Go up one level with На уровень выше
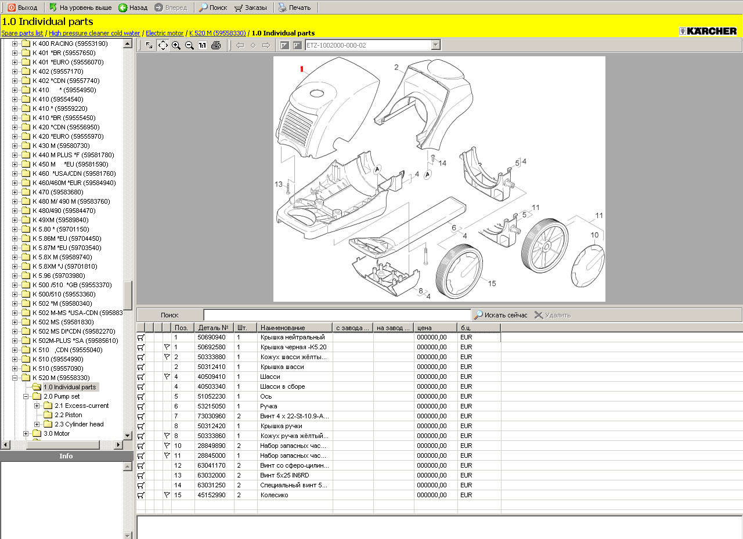 coord(80,8)
